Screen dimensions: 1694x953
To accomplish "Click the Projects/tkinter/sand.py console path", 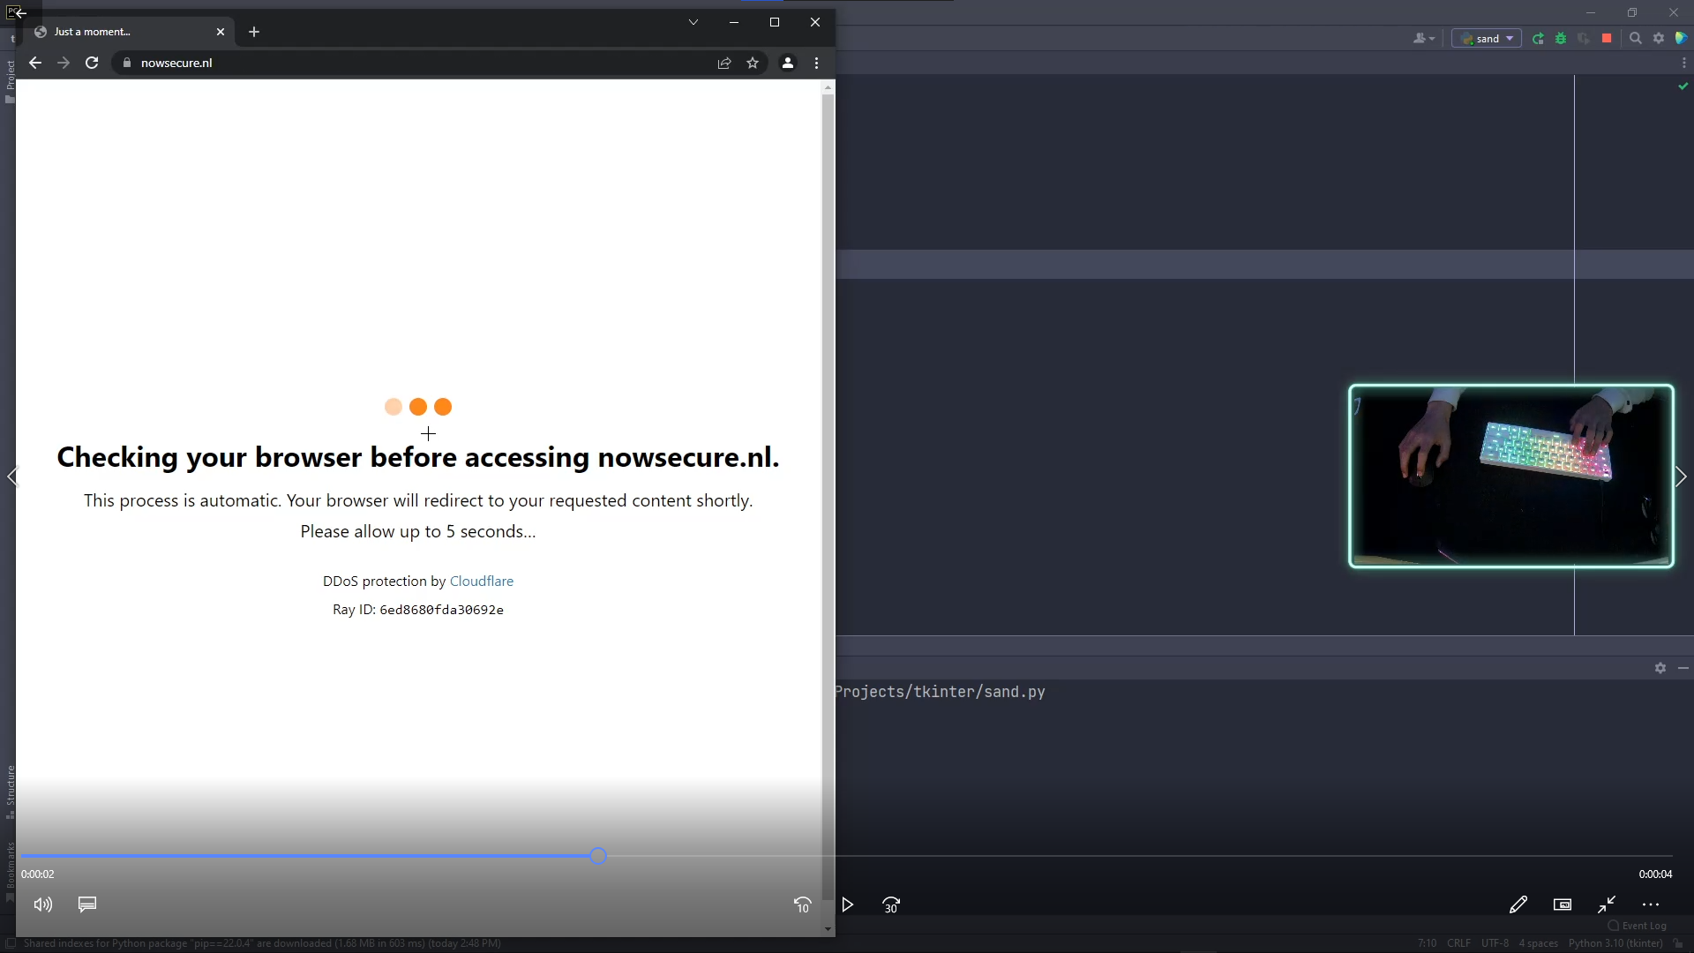I will pos(941,692).
